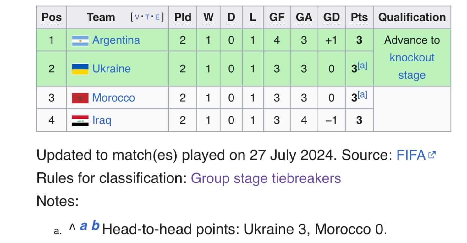Click footnote [a] beside Ukraine's points

362,66
